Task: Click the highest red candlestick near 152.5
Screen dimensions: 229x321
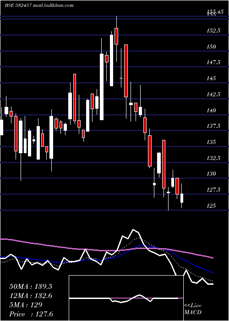Action: [116, 36]
